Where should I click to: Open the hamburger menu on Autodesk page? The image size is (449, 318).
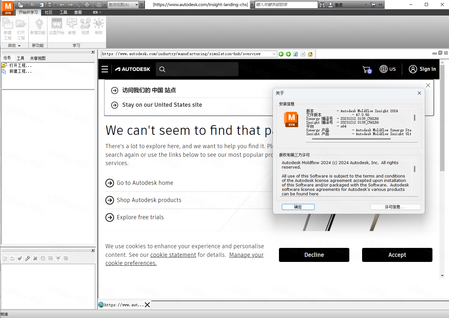click(x=105, y=69)
